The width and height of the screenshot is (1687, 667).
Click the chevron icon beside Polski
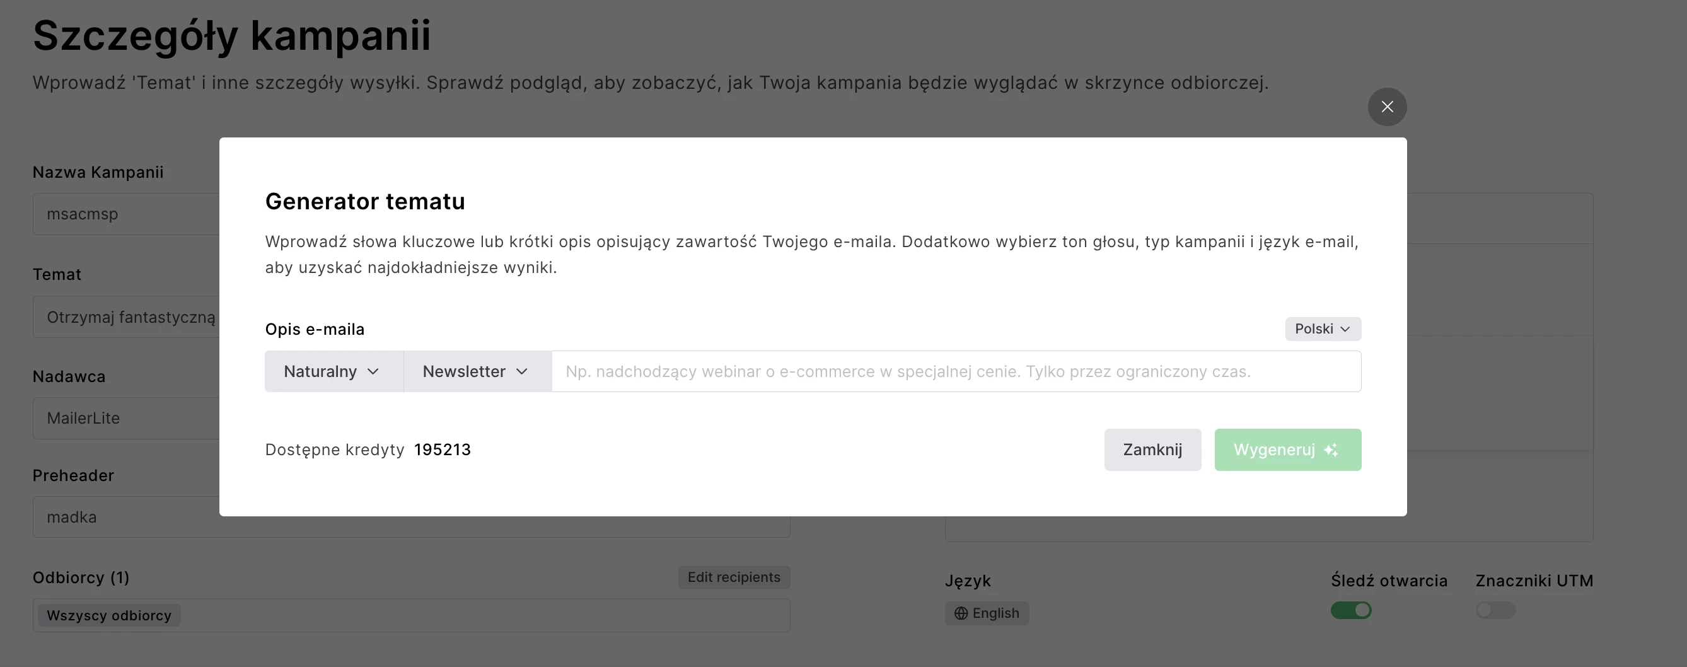(x=1345, y=329)
